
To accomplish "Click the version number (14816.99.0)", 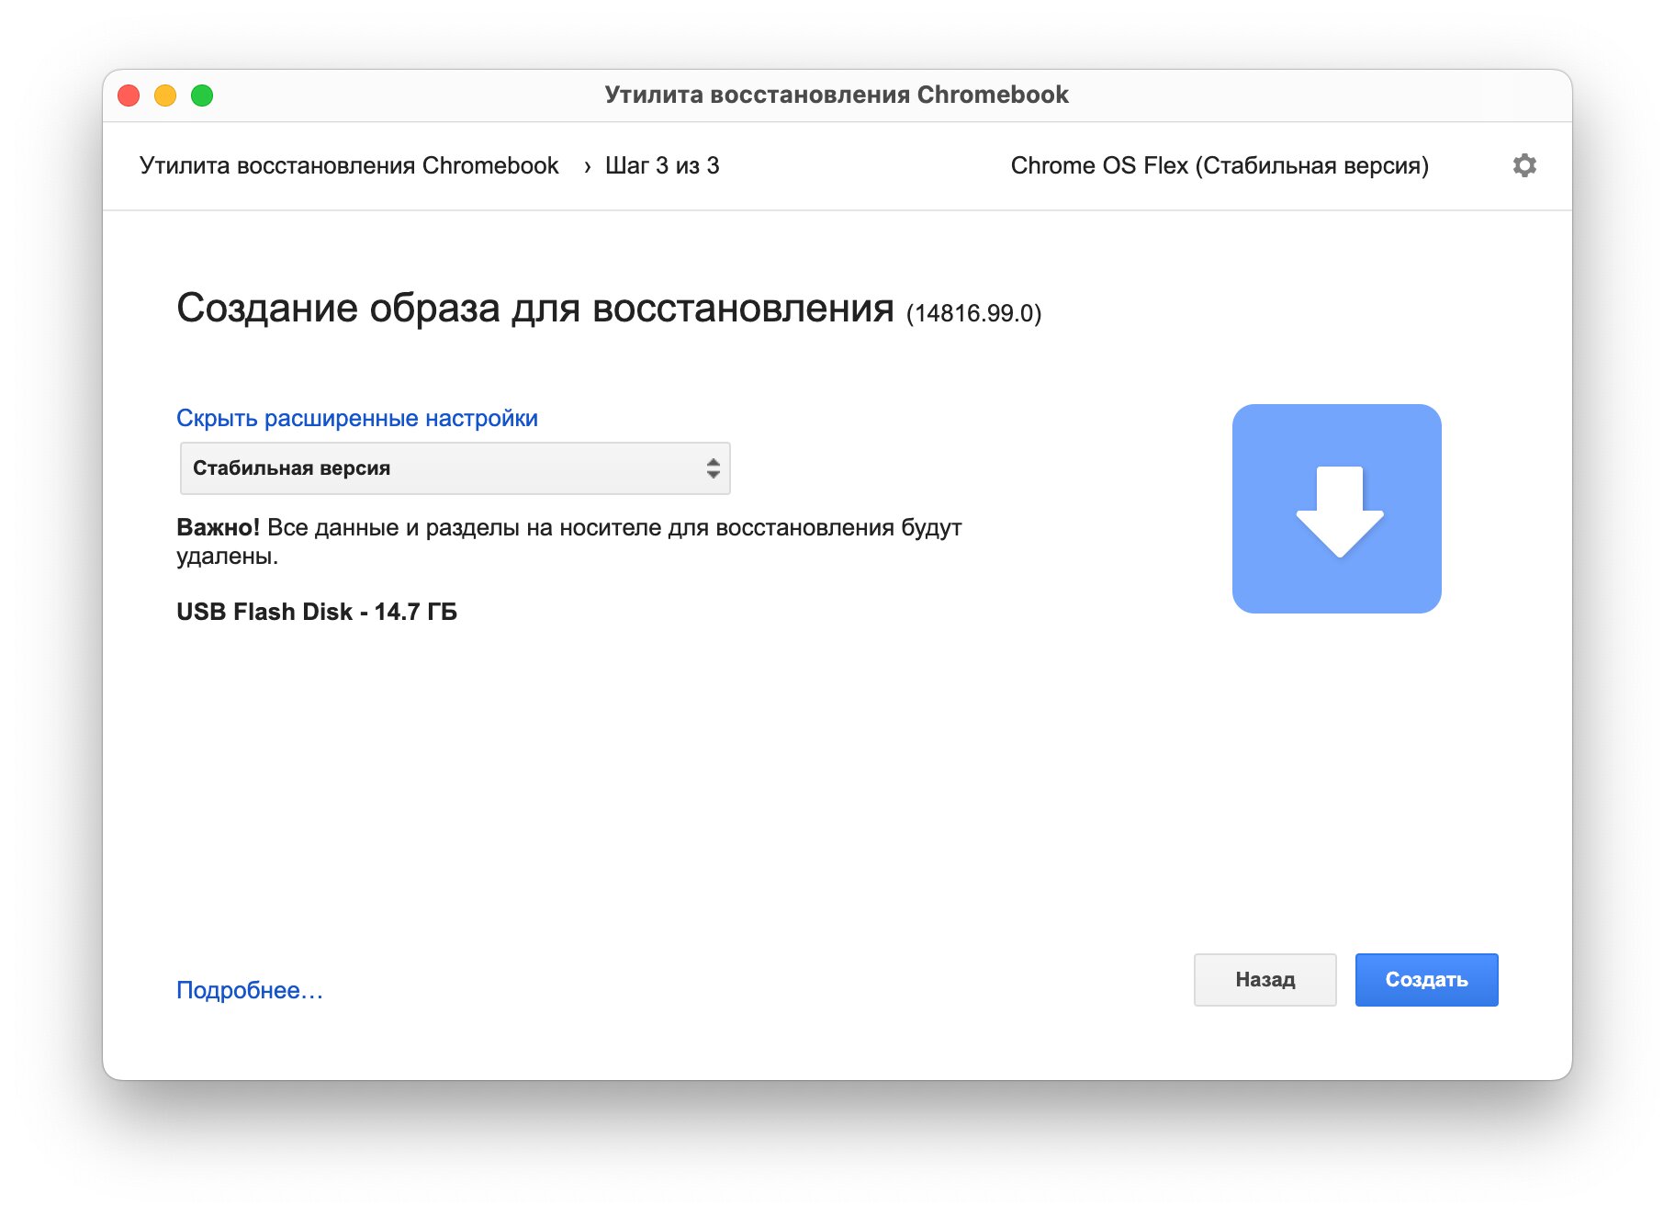I will 973,313.
